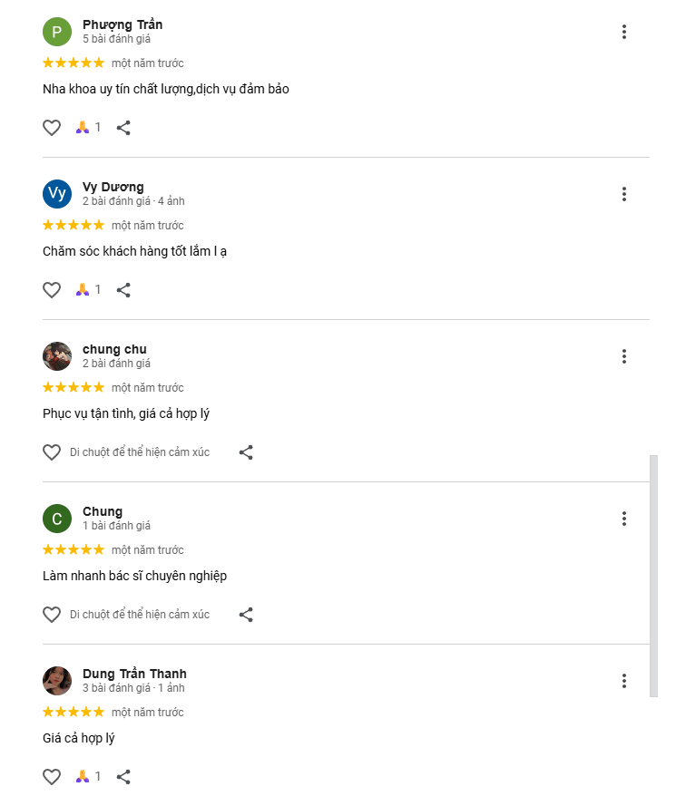Viewport: 696px width, 796px height.
Task: Open more options for Phượng Trần's review
Action: 624,32
